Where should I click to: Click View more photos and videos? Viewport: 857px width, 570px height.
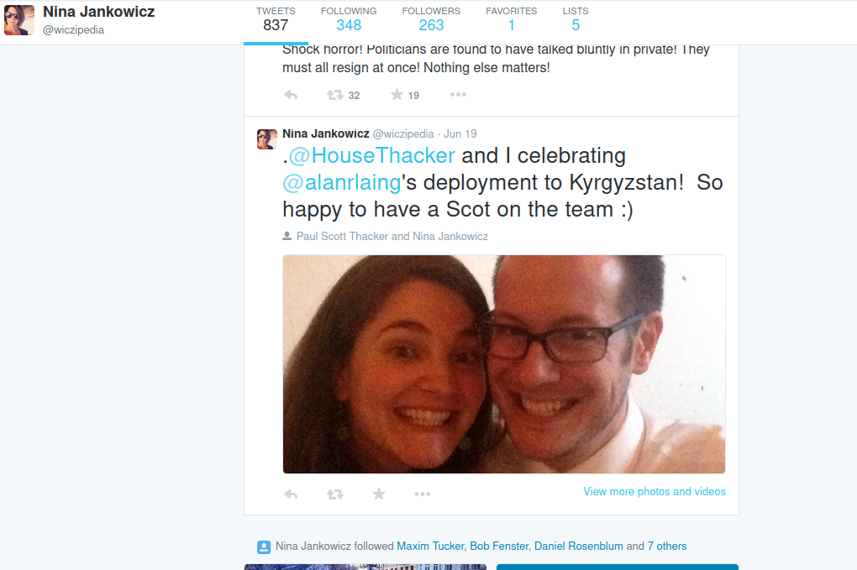pyautogui.click(x=655, y=491)
